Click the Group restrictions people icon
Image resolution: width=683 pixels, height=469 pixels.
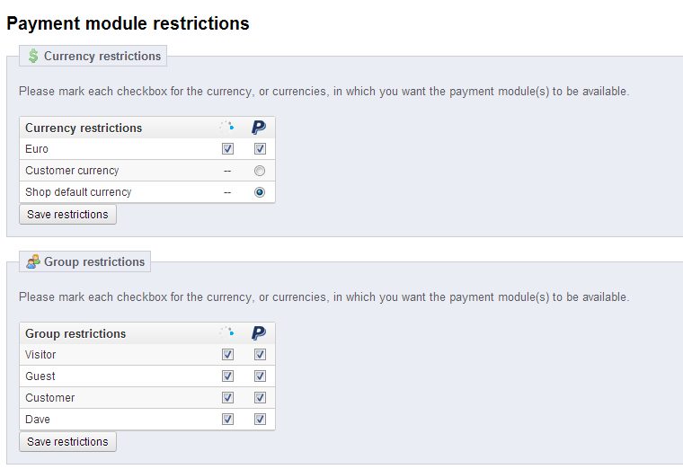tap(33, 261)
